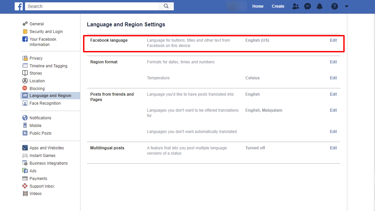Open the Friend Requests icon
The height and width of the screenshot is (211, 375).
coord(296,6)
